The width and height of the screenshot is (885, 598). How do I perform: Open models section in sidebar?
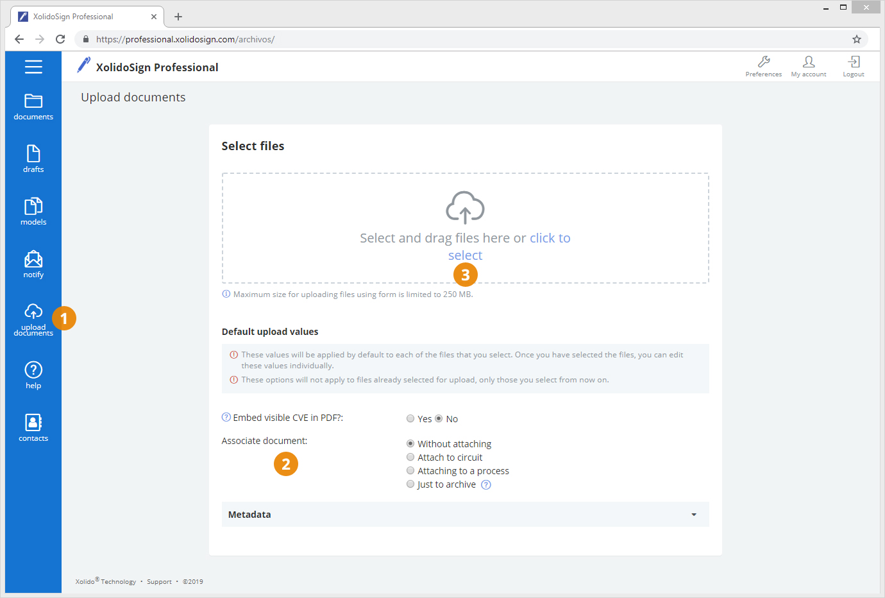point(33,212)
